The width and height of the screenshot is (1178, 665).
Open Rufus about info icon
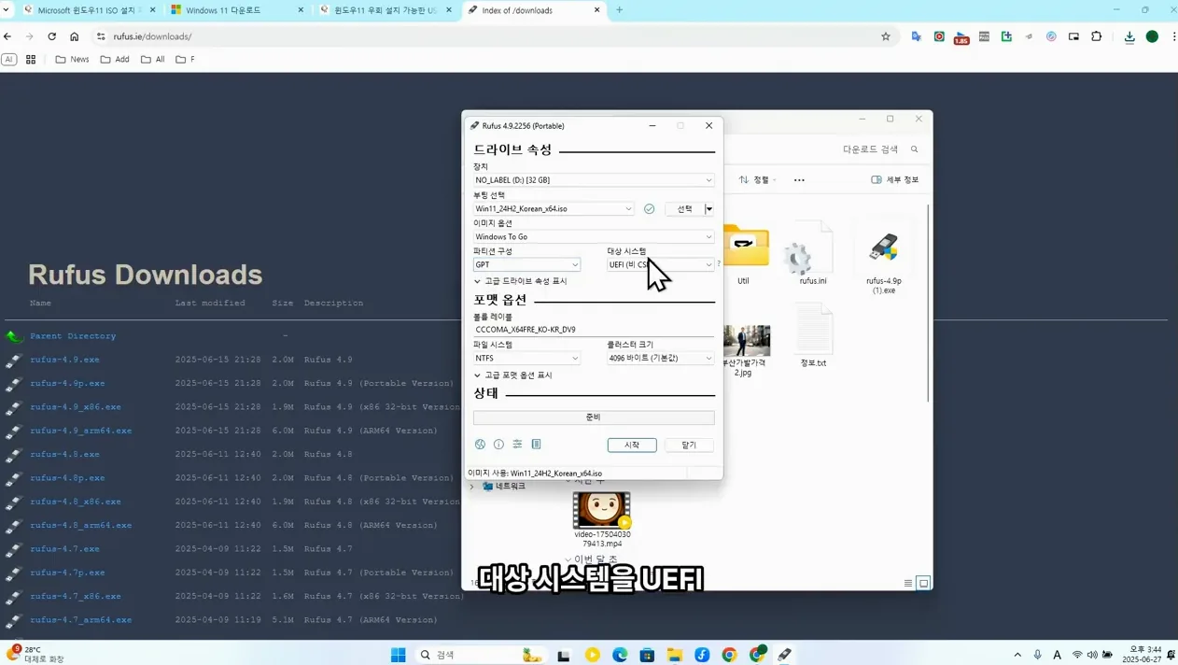[x=498, y=445]
